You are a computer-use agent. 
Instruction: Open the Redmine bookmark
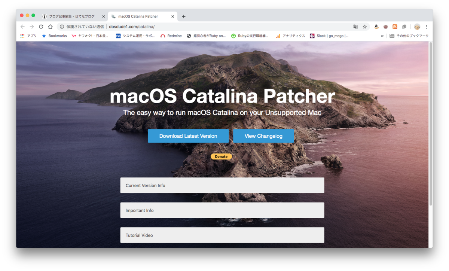pos(171,36)
